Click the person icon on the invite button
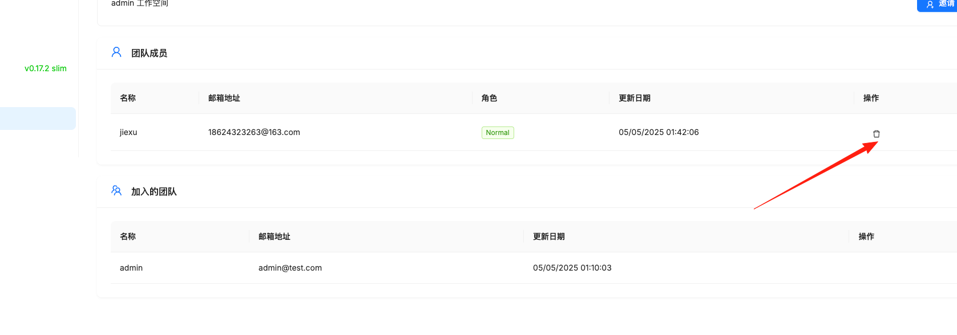Viewport: 957px width, 335px height. click(930, 5)
